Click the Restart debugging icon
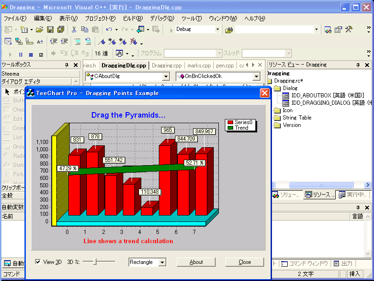 click(x=41, y=55)
